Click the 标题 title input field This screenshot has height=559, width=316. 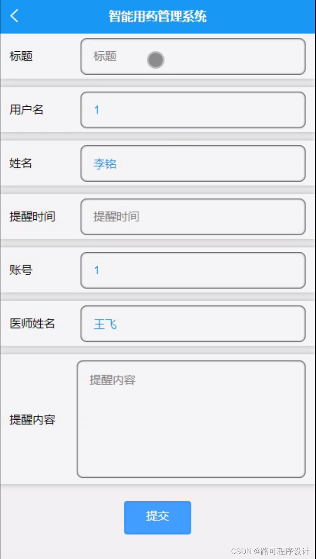192,57
